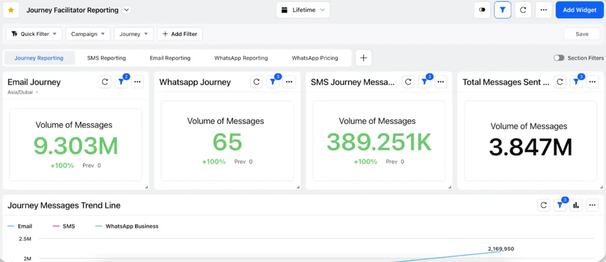Screen dimensions: 606x262
Task: Toggle the dark mode switch icon in header
Action: point(482,10)
